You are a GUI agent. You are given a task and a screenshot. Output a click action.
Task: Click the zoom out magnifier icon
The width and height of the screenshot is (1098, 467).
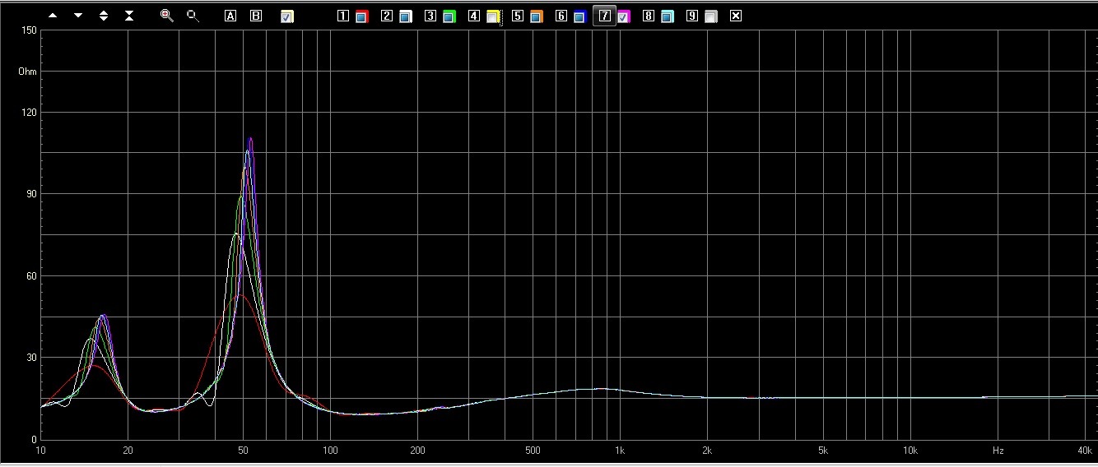pyautogui.click(x=193, y=16)
